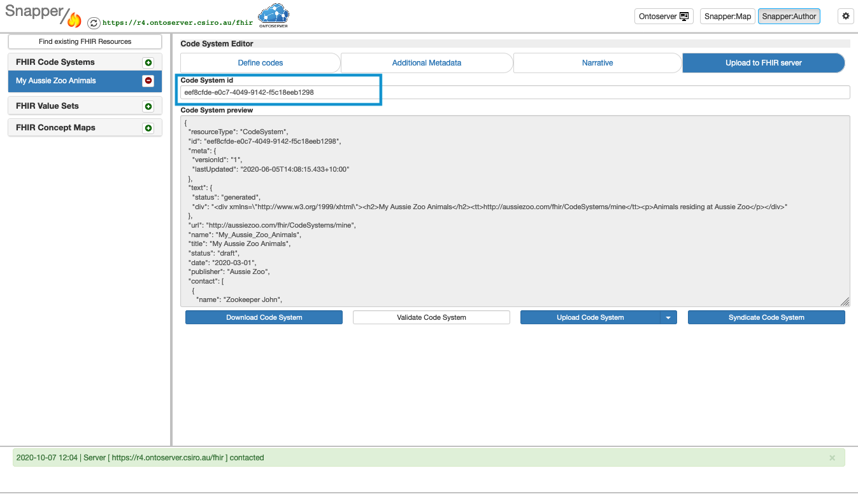This screenshot has width=858, height=494.
Task: Click the Code System id input field
Action: click(515, 92)
